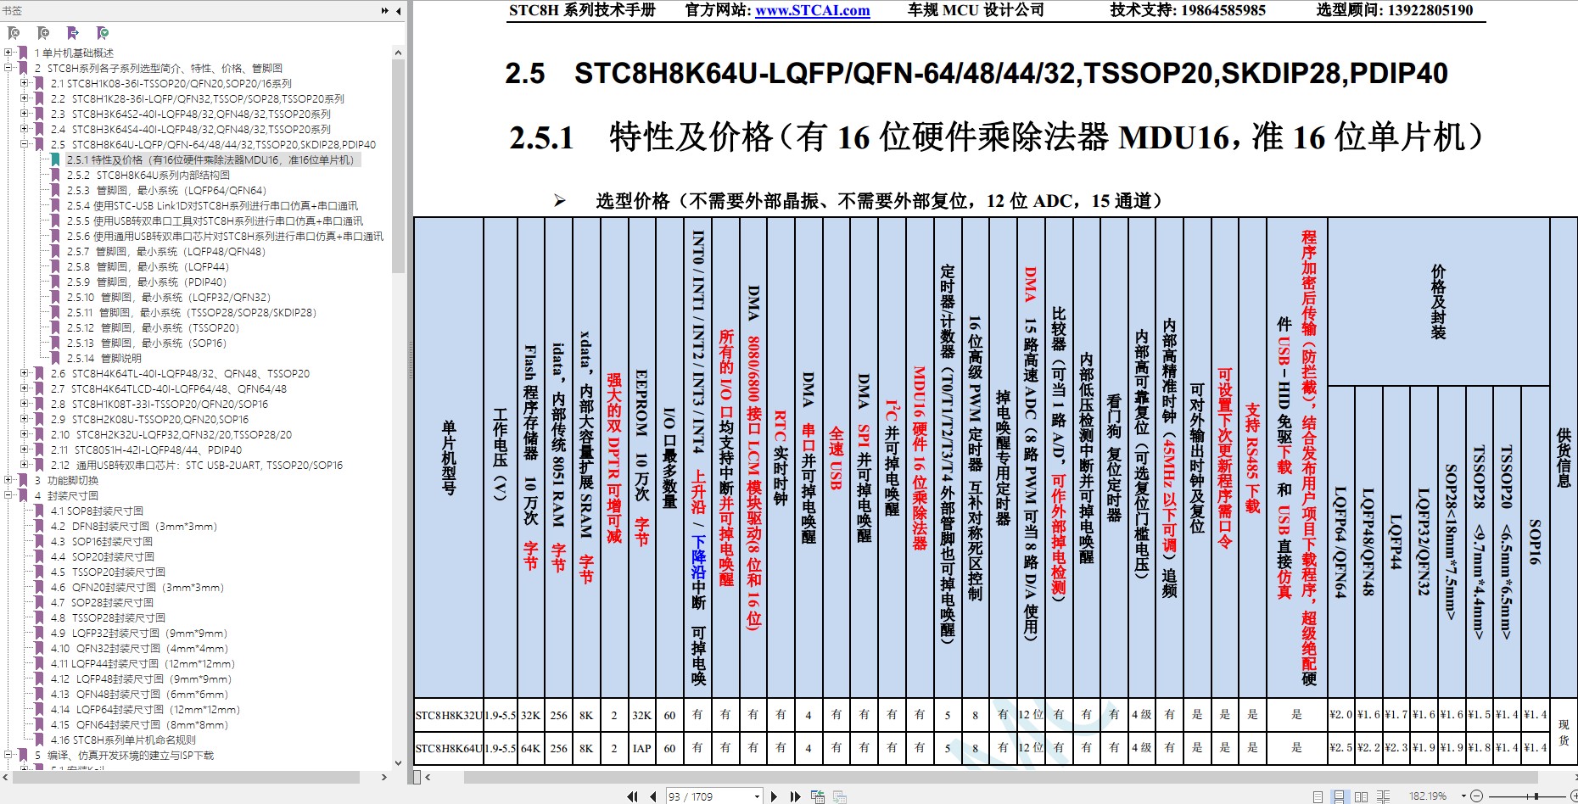
Task: Expand the 2.1 STC8H1K08 node
Action: [x=25, y=83]
